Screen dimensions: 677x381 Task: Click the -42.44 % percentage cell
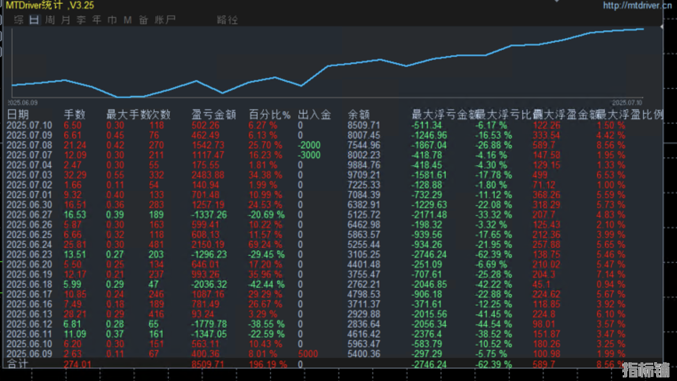pyautogui.click(x=267, y=284)
